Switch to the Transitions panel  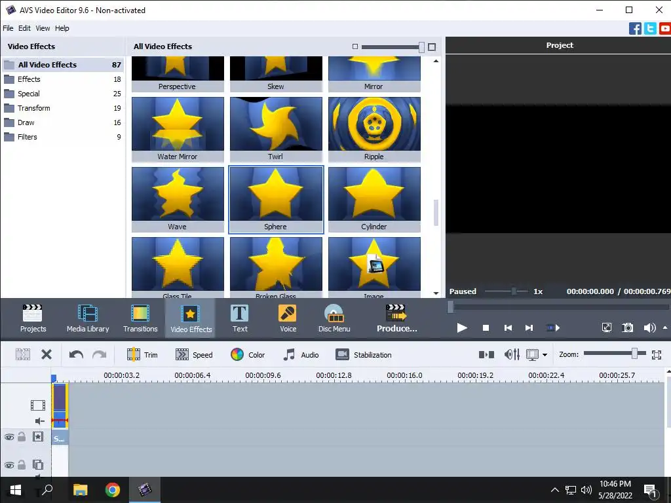(140, 318)
